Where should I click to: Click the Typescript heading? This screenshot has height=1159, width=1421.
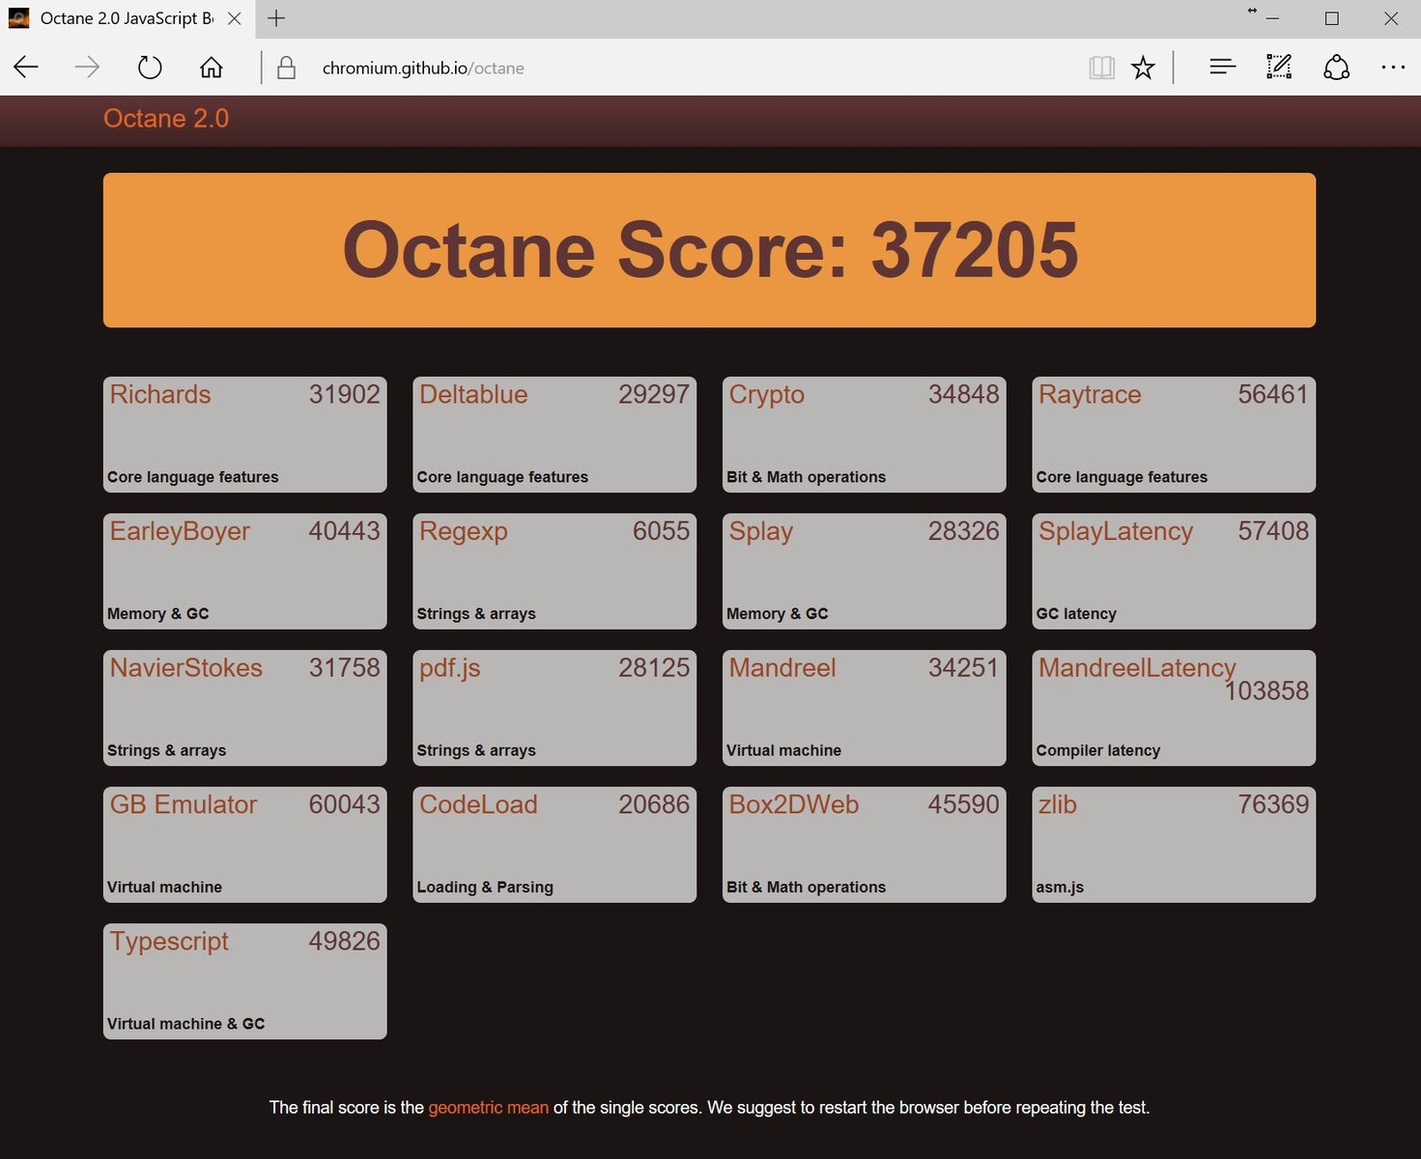(169, 942)
